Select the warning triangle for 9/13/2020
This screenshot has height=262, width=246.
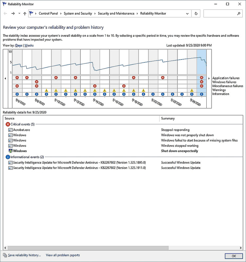85,90
